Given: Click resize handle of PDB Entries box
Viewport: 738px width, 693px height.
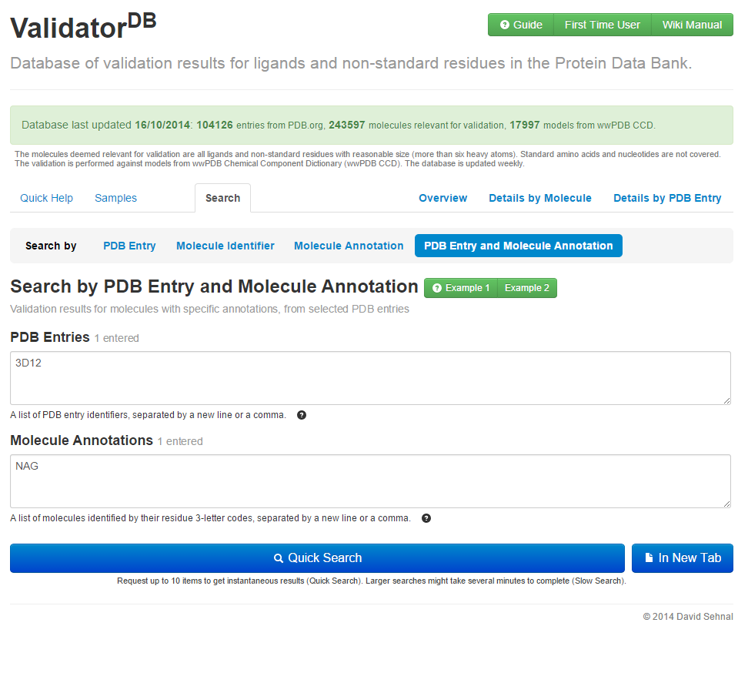Looking at the screenshot, I should click(x=726, y=400).
